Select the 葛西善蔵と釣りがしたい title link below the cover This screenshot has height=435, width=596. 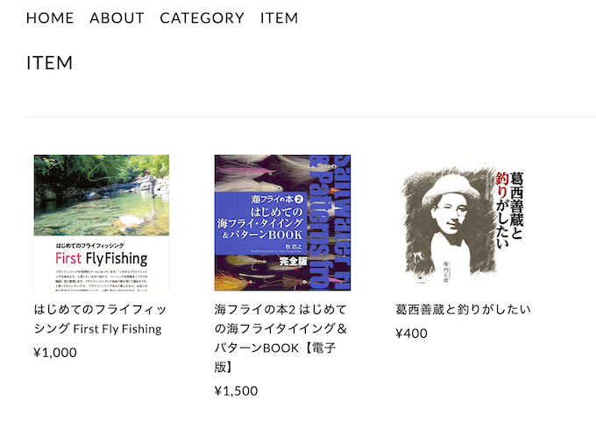(463, 309)
